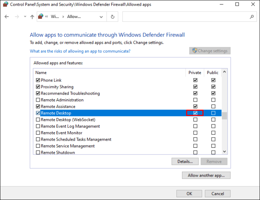Click the Change settings button

click(210, 51)
